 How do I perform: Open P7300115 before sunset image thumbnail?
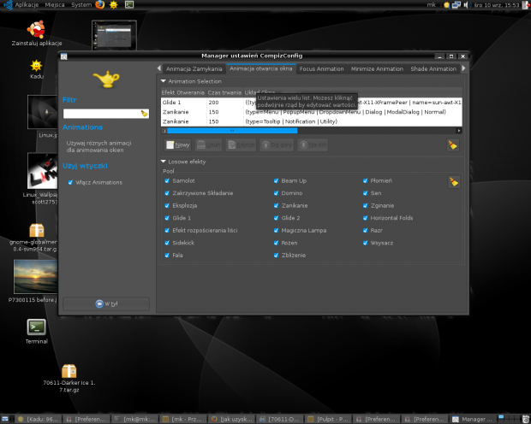click(x=36, y=276)
